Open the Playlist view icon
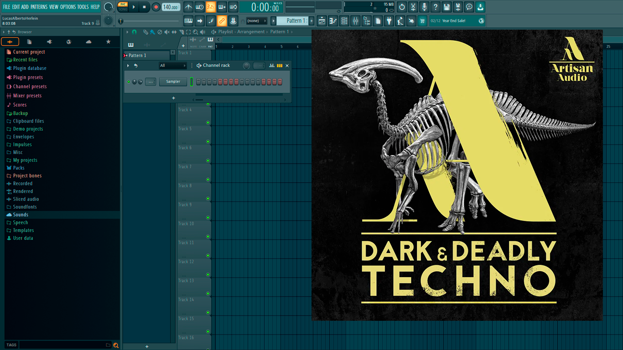The image size is (623, 350). point(322,21)
